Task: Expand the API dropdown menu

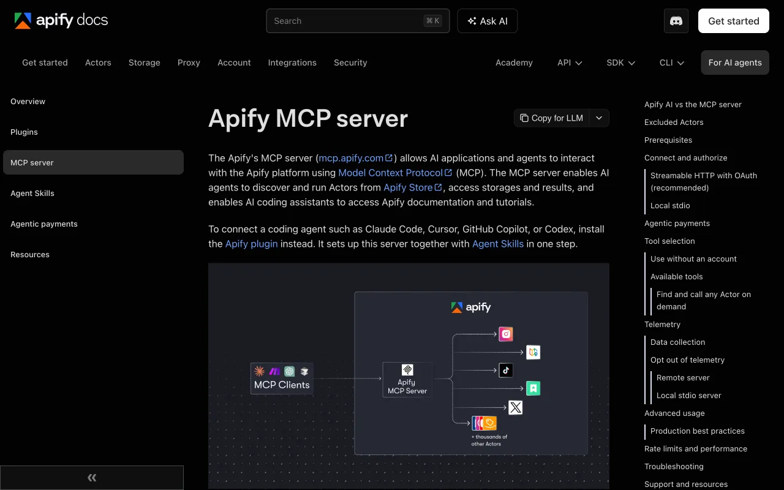Action: (570, 62)
